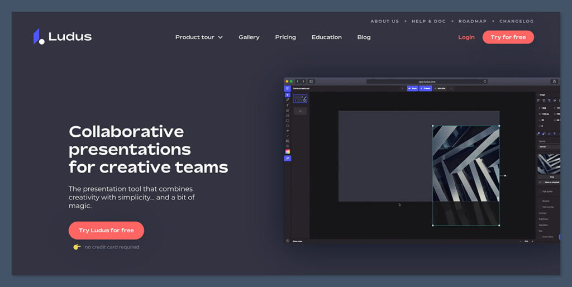
Task: Select the Arrow tool in the editor toolbar
Action: (288, 131)
